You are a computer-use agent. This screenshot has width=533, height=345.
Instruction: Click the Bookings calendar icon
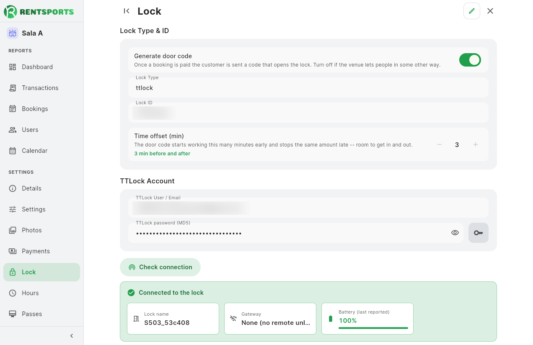(x=13, y=109)
